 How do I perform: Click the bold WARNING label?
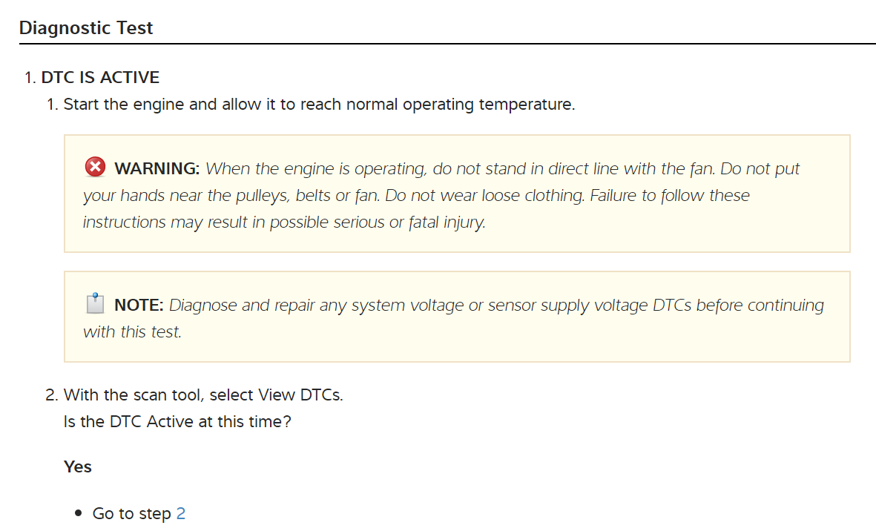(157, 169)
